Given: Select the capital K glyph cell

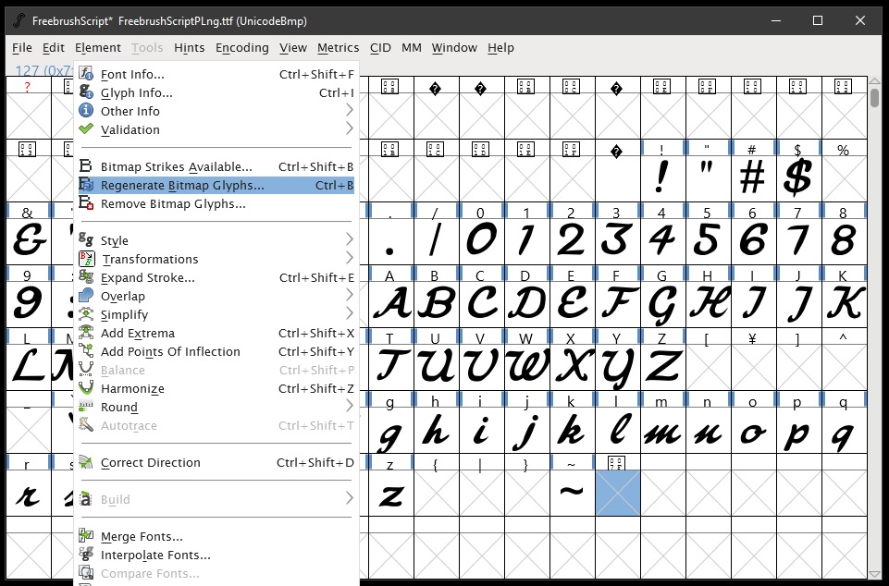Looking at the screenshot, I should 845,304.
